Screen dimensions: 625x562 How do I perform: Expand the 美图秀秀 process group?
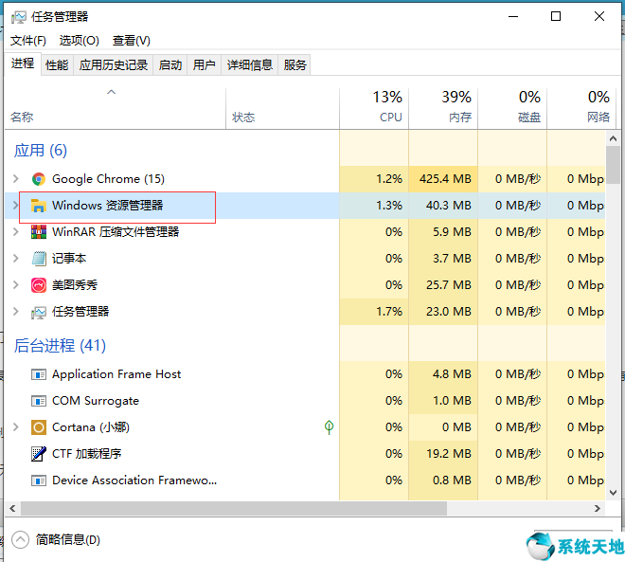[15, 284]
